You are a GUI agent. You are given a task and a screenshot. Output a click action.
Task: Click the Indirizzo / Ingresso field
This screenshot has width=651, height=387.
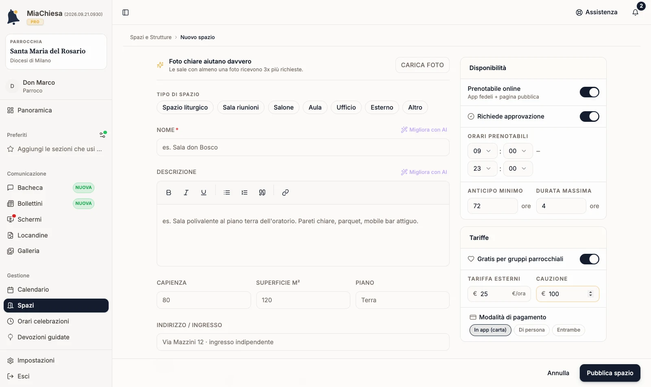(303, 342)
